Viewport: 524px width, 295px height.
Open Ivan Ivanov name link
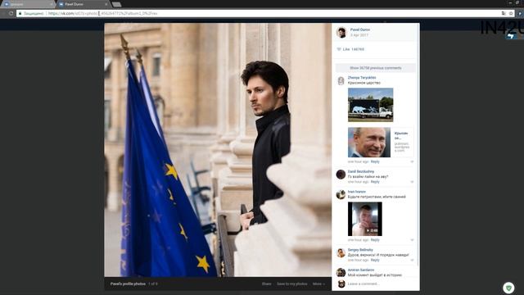point(357,192)
